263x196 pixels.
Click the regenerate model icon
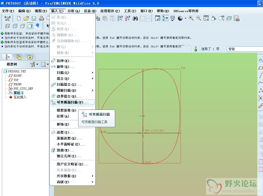click(x=120, y=18)
